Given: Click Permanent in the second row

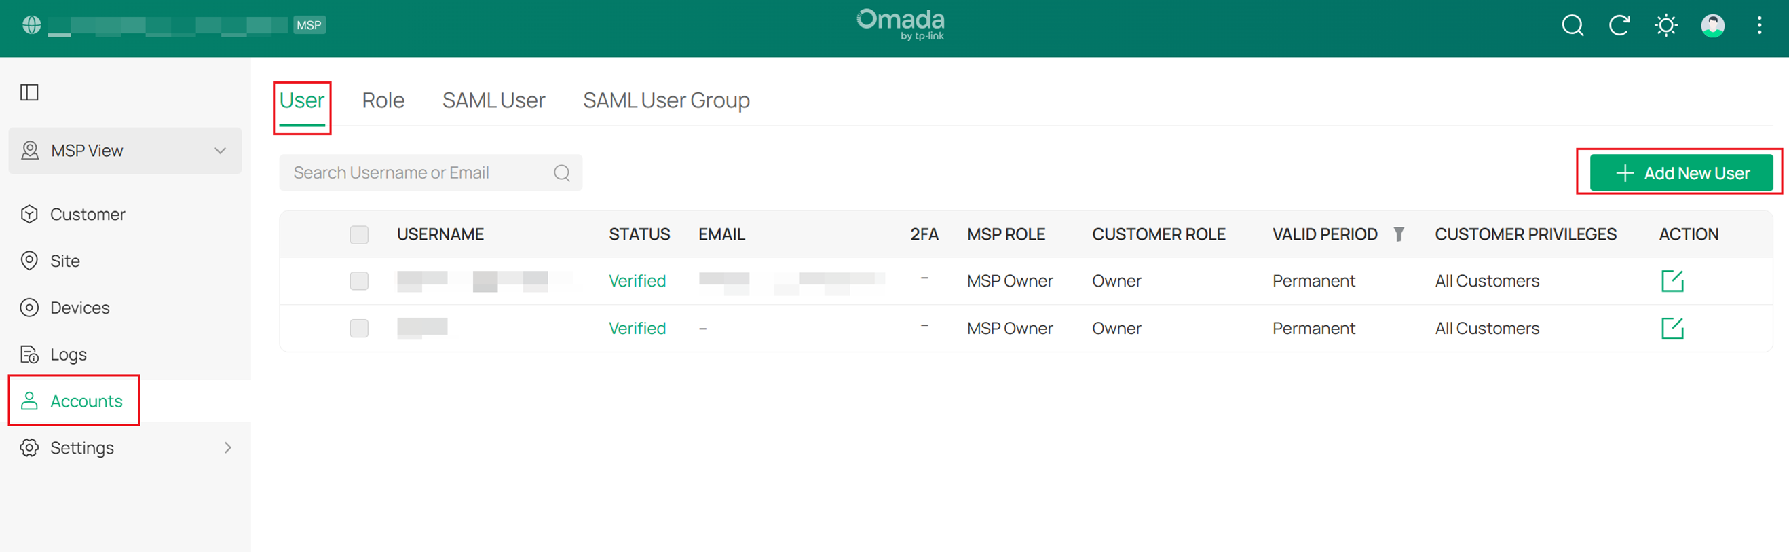Looking at the screenshot, I should [1313, 328].
